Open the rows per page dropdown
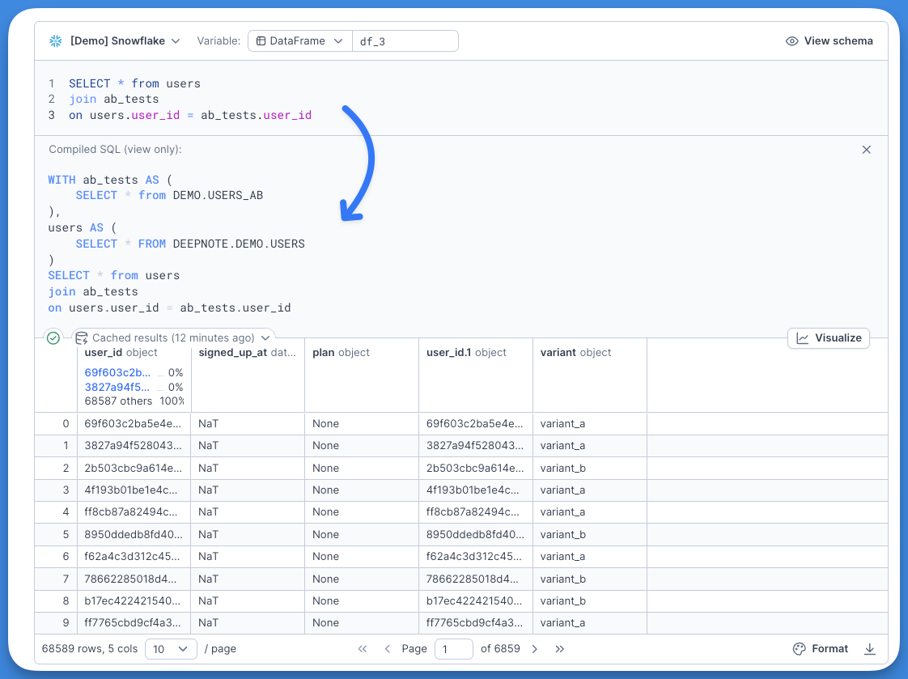Image resolution: width=908 pixels, height=679 pixels. [x=171, y=649]
